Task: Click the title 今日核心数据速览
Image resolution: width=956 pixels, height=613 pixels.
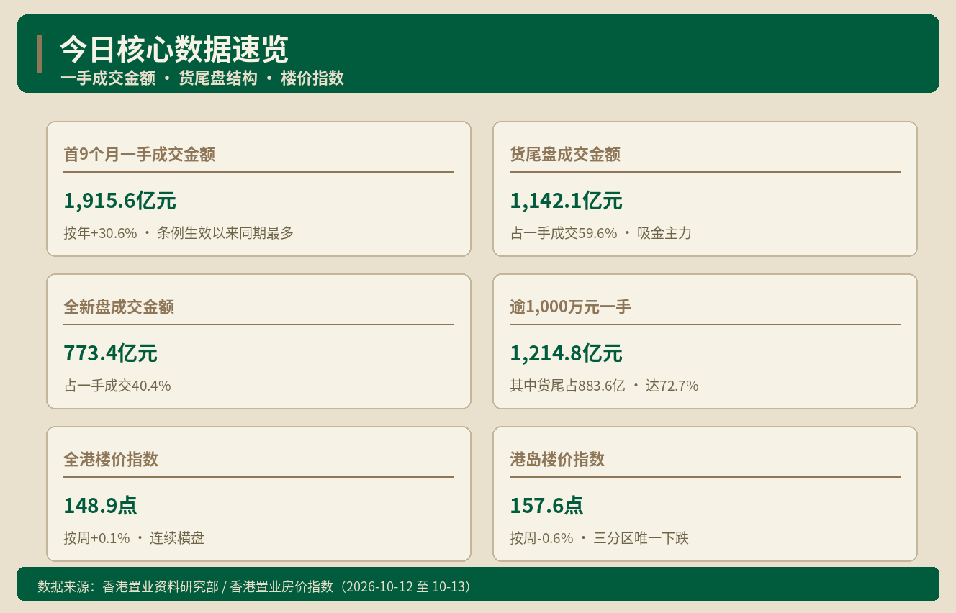Action: pyautogui.click(x=173, y=50)
